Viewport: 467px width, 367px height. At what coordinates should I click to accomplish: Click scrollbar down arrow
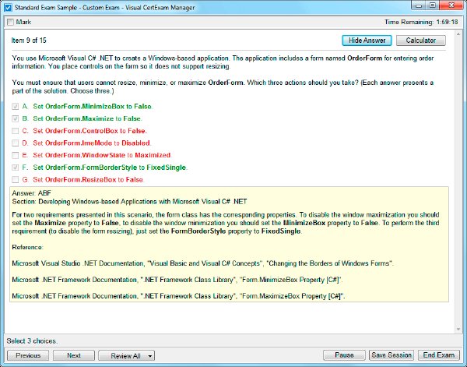point(458,329)
